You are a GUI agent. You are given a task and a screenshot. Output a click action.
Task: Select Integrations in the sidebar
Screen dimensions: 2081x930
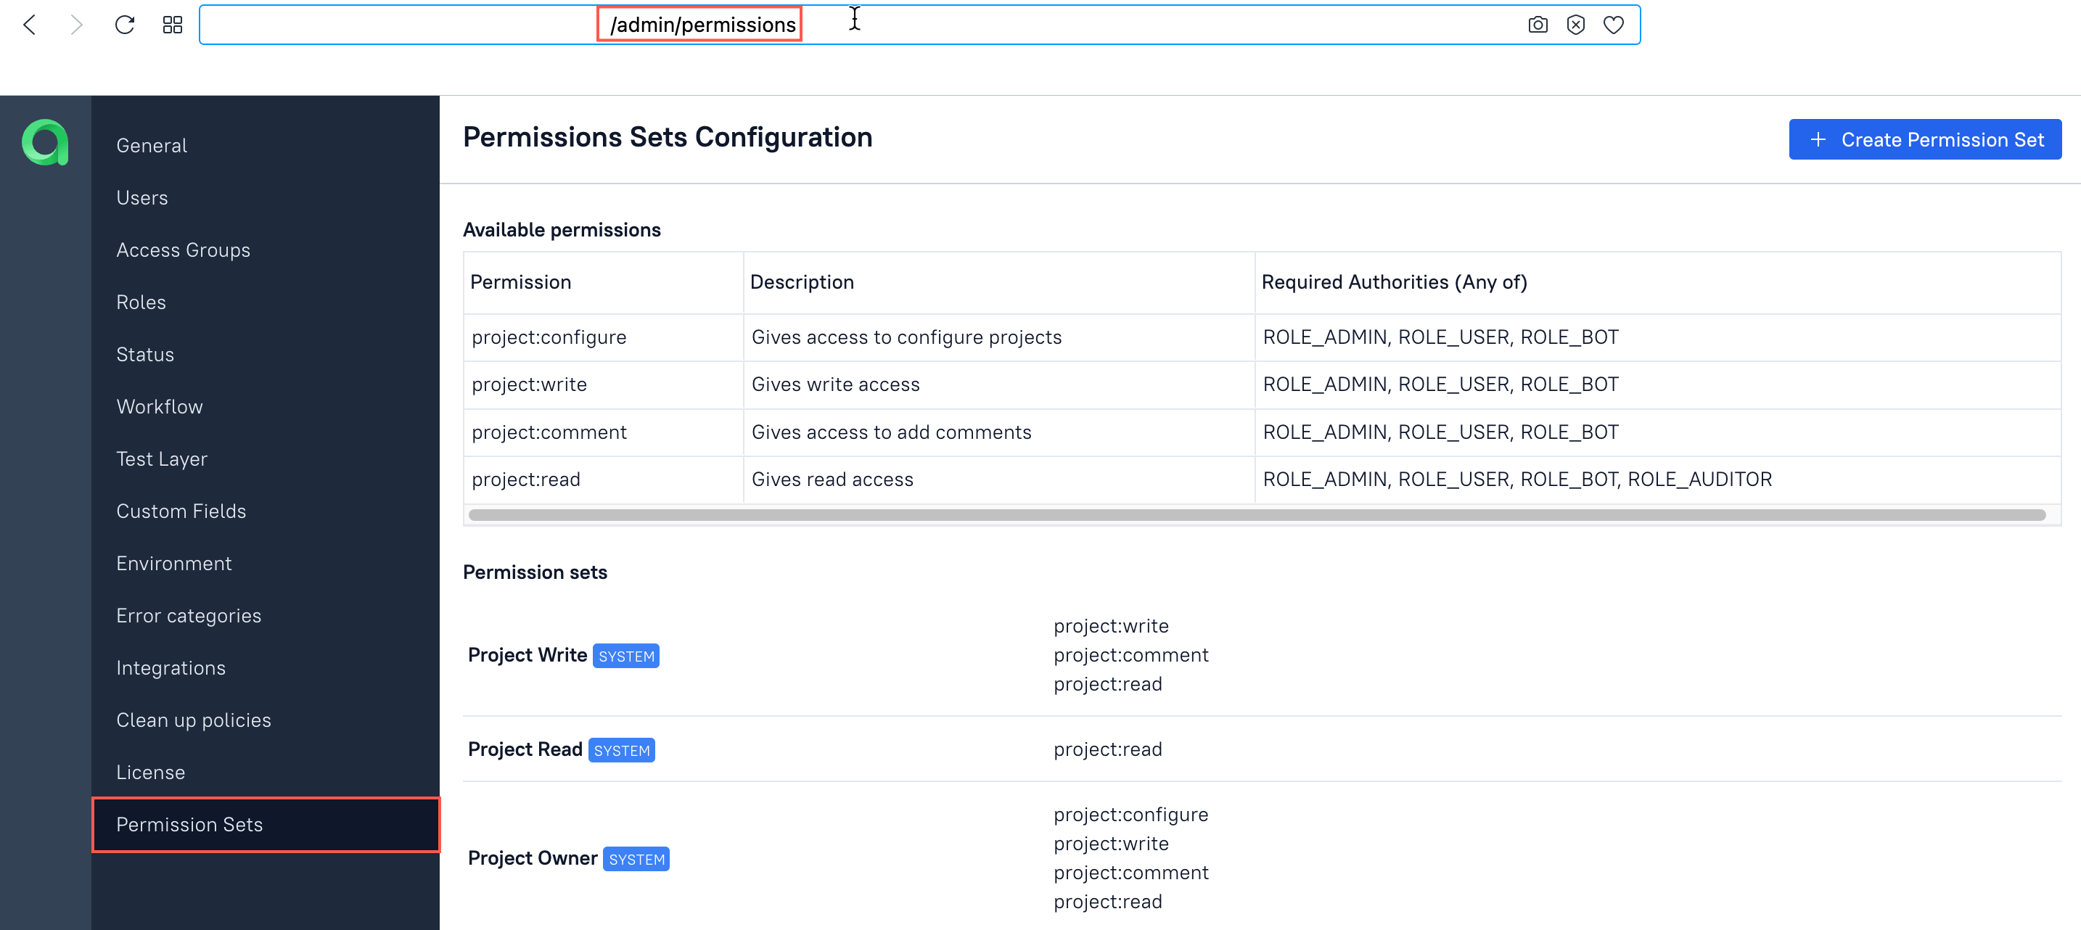(171, 667)
